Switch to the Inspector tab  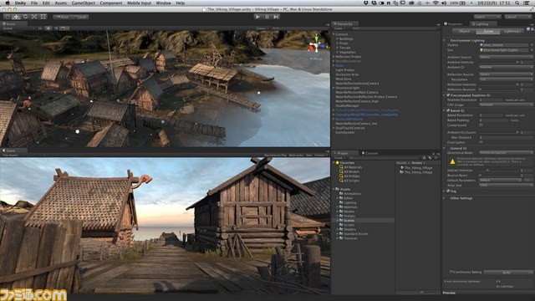pyautogui.click(x=454, y=24)
